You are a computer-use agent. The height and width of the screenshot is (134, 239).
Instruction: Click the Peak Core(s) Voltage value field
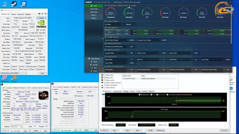click(131, 40)
